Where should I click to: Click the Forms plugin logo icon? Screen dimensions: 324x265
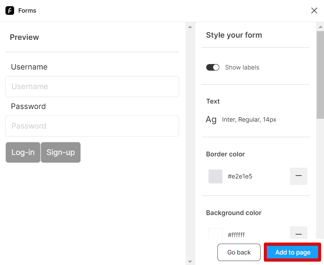pos(10,10)
